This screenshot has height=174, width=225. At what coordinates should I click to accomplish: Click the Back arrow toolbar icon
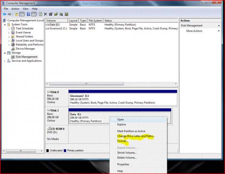[4, 14]
